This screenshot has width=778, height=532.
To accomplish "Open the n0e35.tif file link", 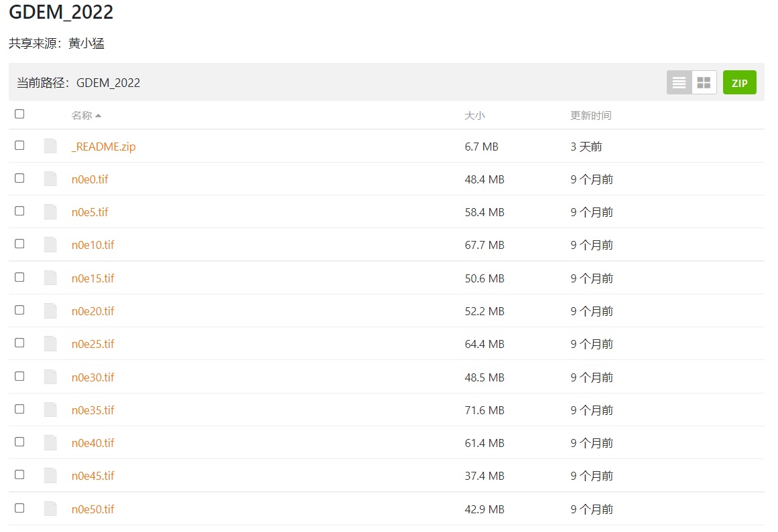I will point(92,410).
